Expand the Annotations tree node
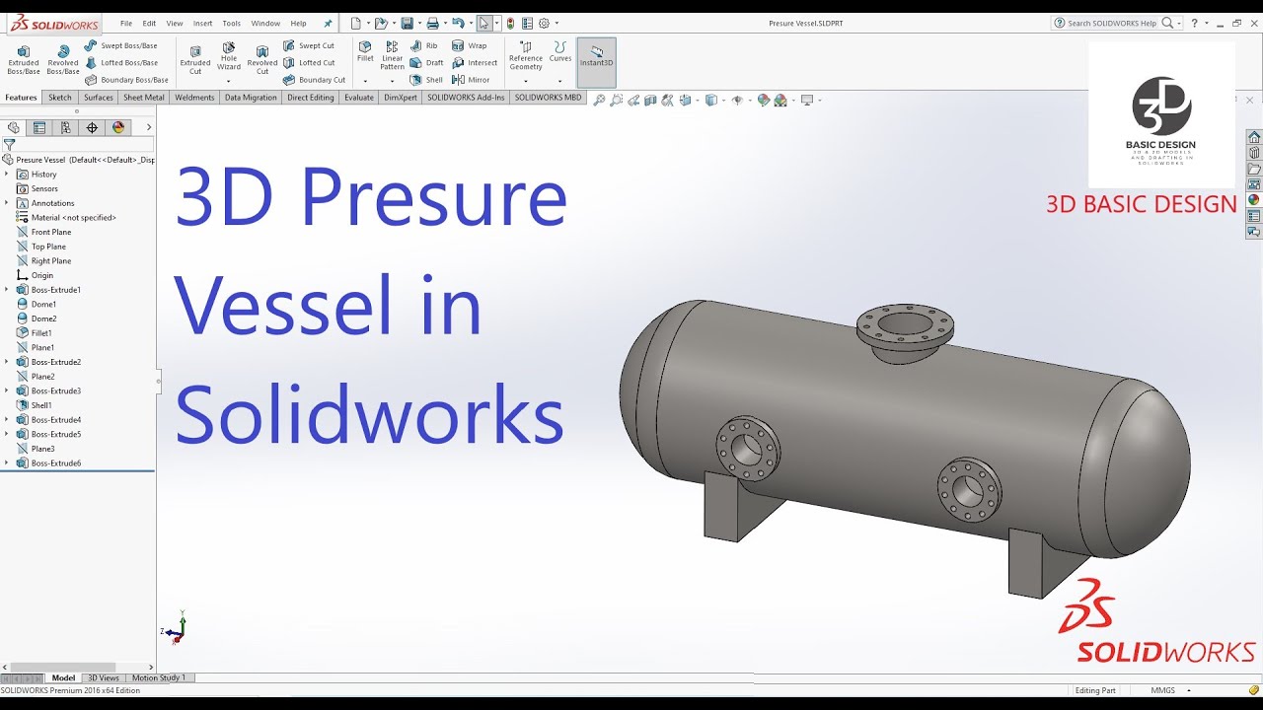Image resolution: width=1263 pixels, height=710 pixels. click(6, 203)
